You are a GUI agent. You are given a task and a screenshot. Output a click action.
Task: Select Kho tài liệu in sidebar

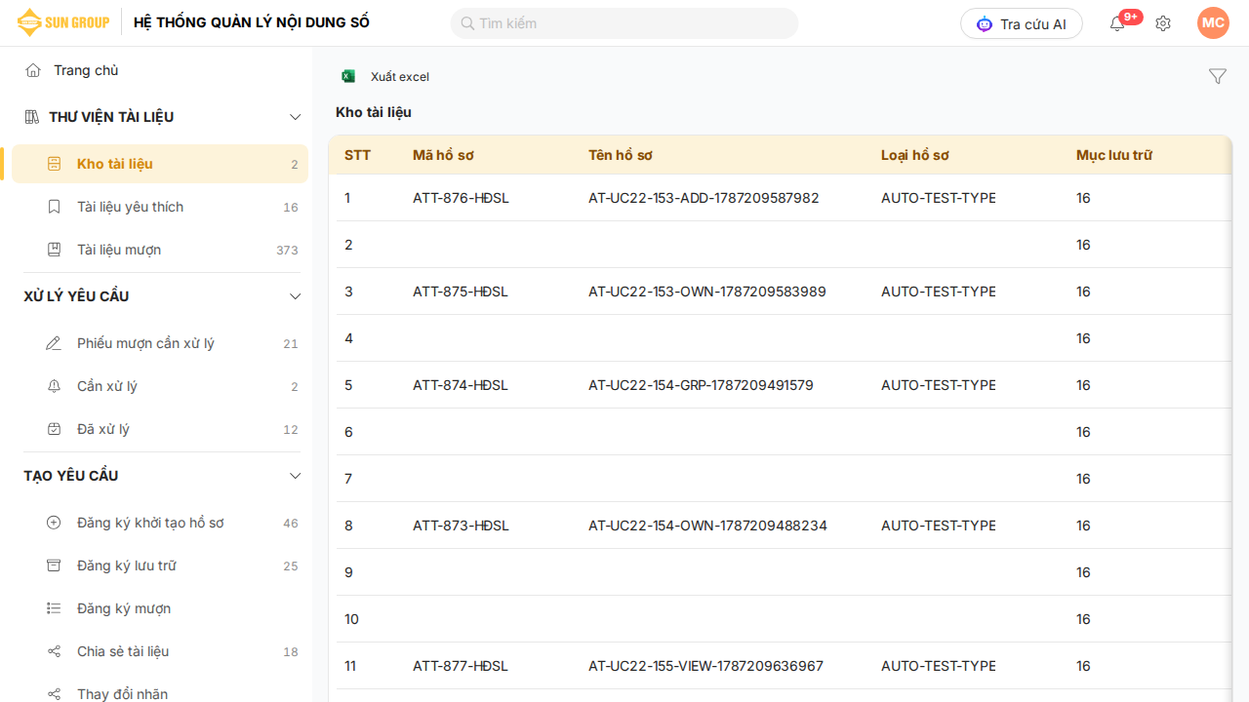coord(160,164)
